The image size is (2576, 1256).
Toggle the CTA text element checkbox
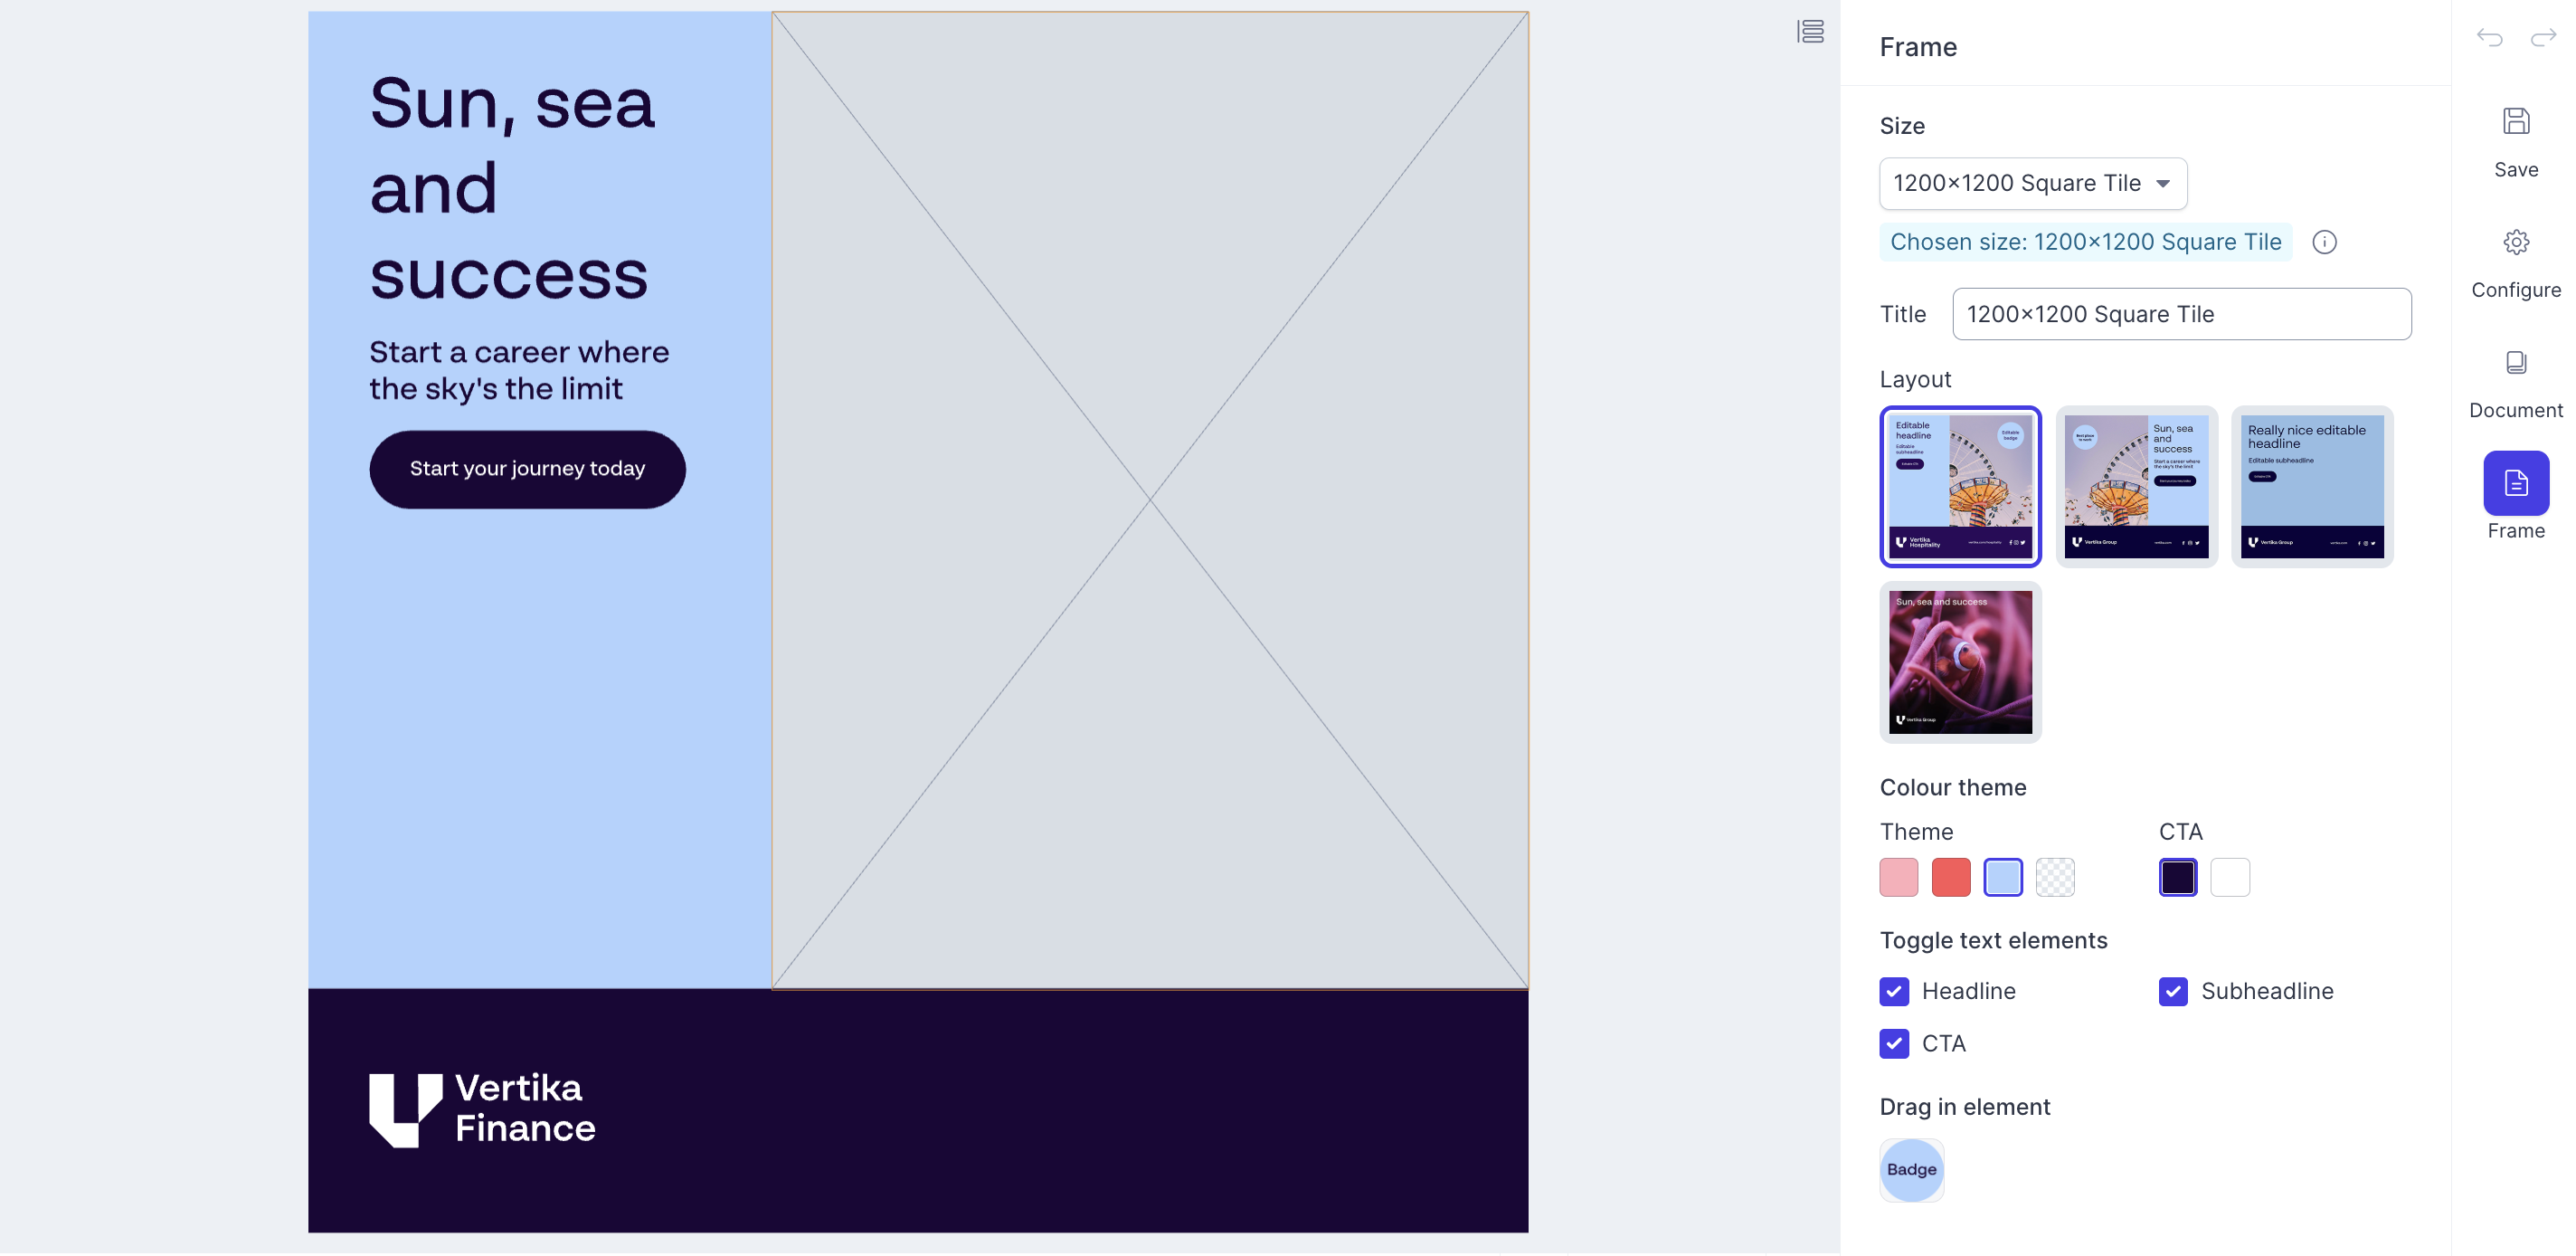tap(1894, 1044)
